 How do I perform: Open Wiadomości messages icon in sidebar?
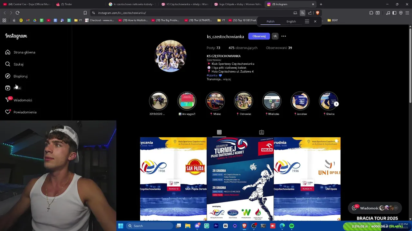8,100
